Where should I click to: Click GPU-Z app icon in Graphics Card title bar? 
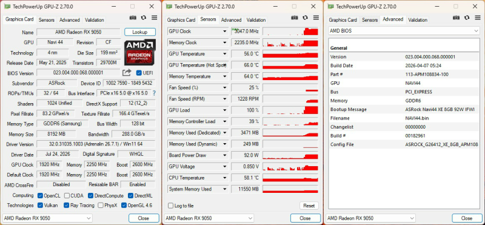[x=7, y=7]
